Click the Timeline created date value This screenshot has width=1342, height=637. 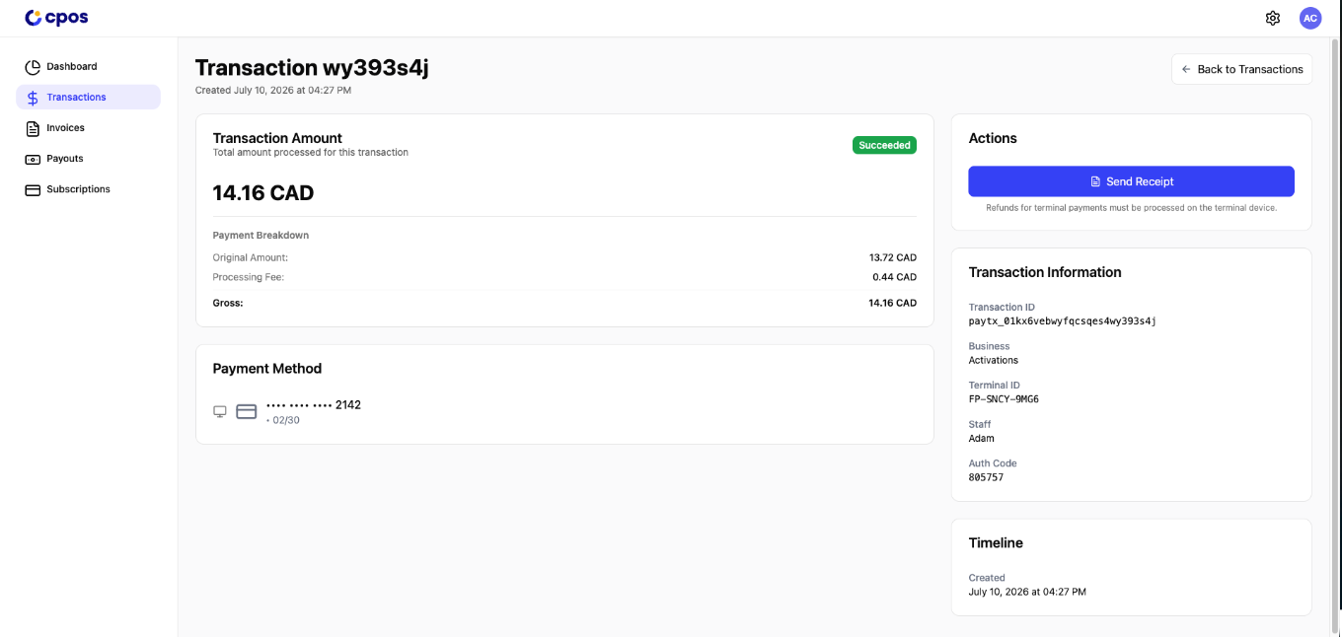[1027, 592]
